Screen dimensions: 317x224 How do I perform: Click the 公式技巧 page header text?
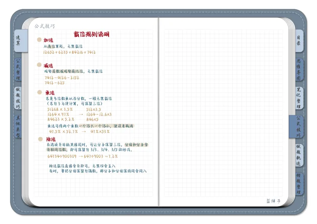pyautogui.click(x=45, y=26)
